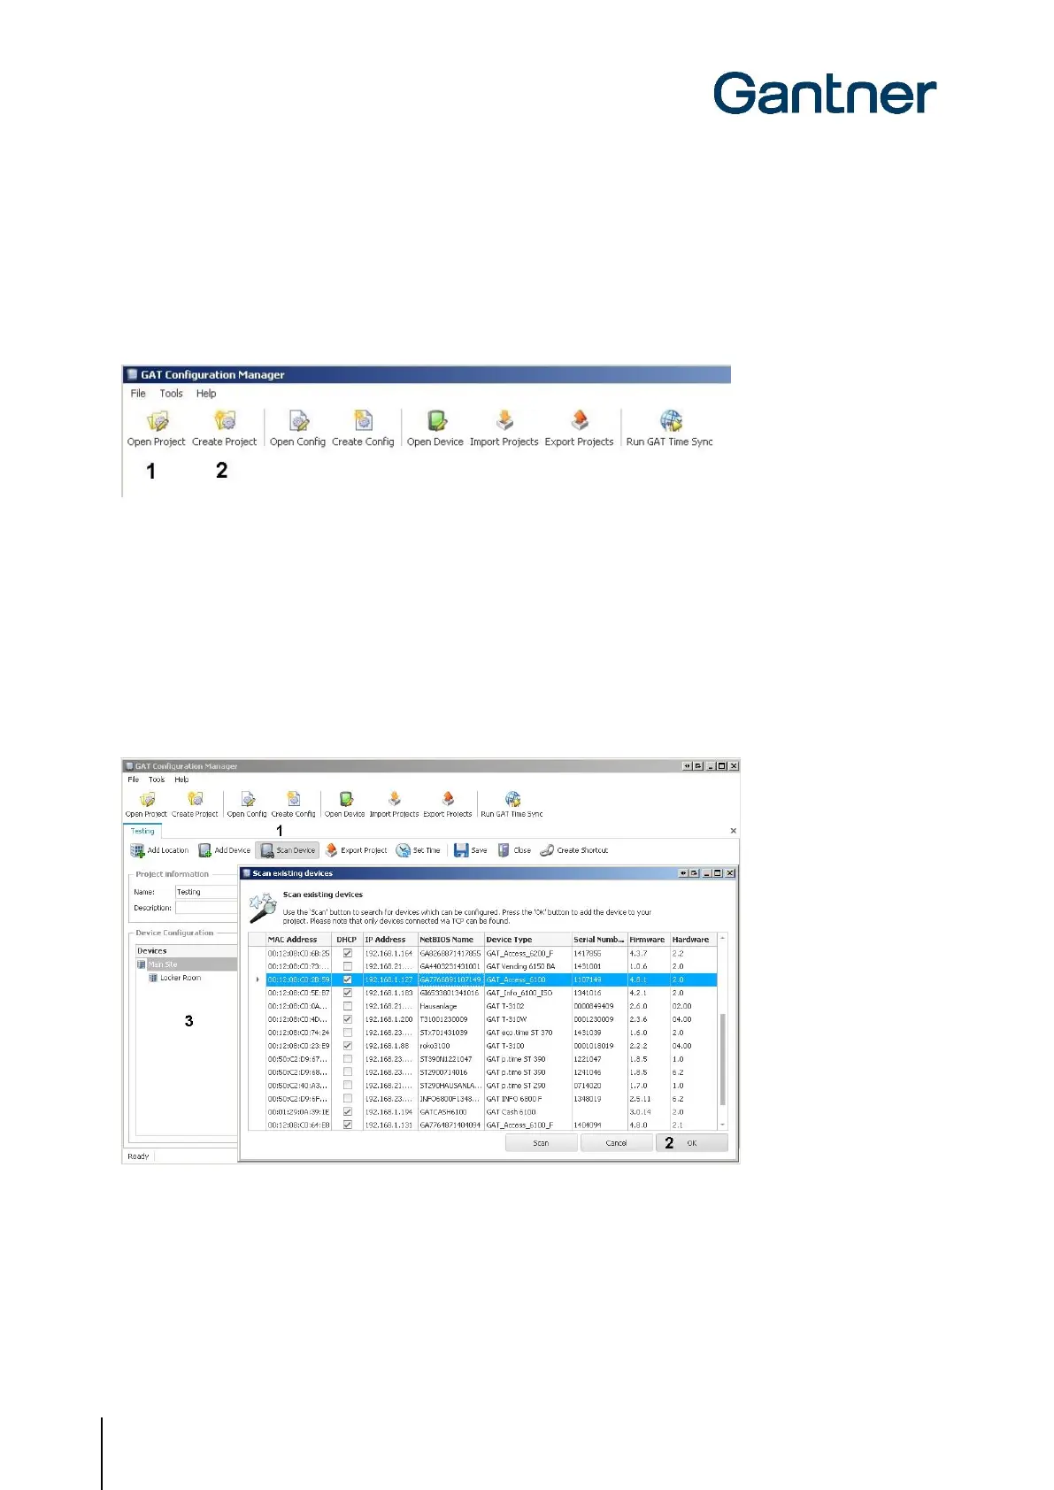The height and width of the screenshot is (1490, 1054).
Task: Click the Close icon in the project toolbar
Action: coord(504,850)
